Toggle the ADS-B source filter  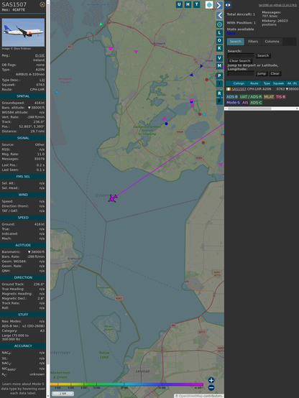pyautogui.click(x=231, y=97)
